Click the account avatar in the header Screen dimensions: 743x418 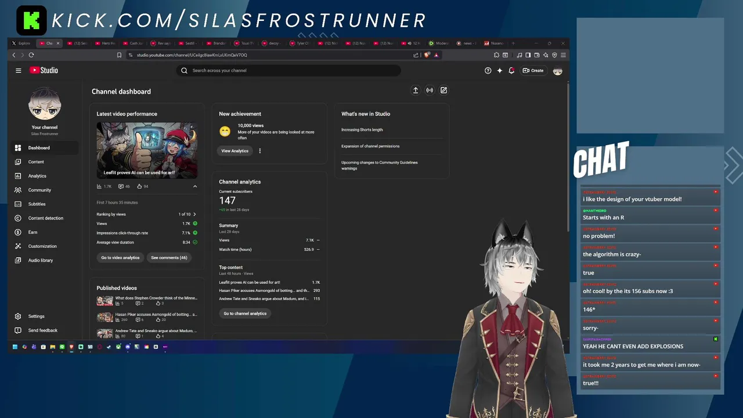click(x=558, y=71)
